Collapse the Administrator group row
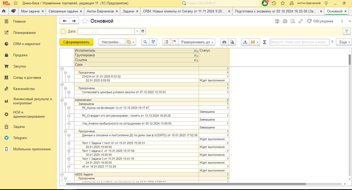The width and height of the screenshot is (352, 190). click(x=62, y=100)
